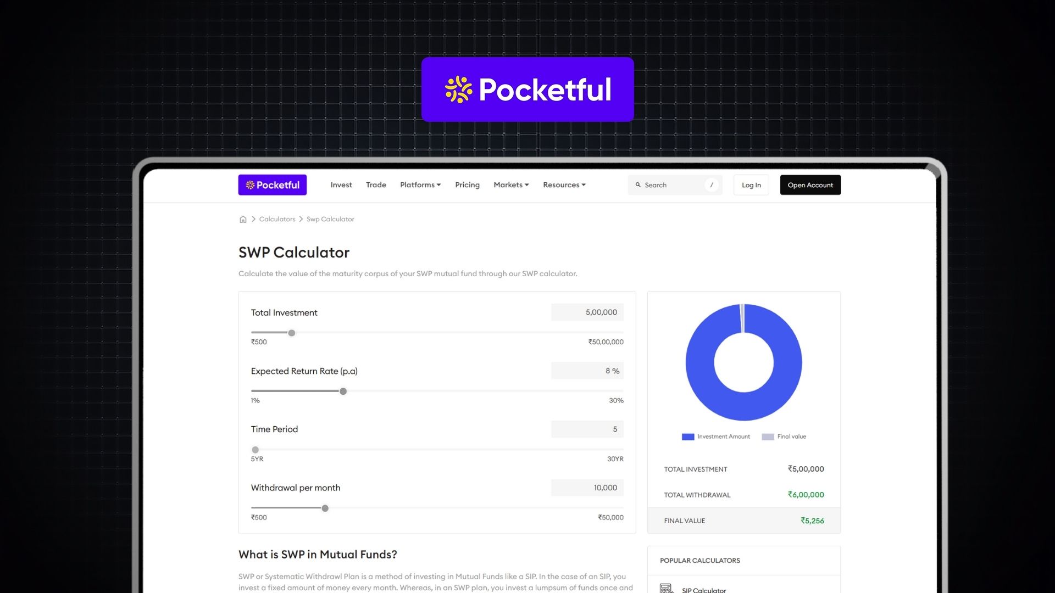Select the Invest menu item
Screen dimensions: 1055x593
341,184
